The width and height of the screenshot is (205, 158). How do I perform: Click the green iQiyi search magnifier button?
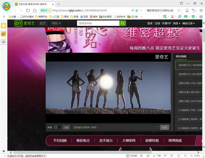click(123, 23)
